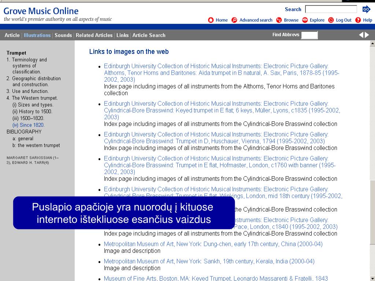Open subsection (iii) 1500–1820

pos(28,118)
